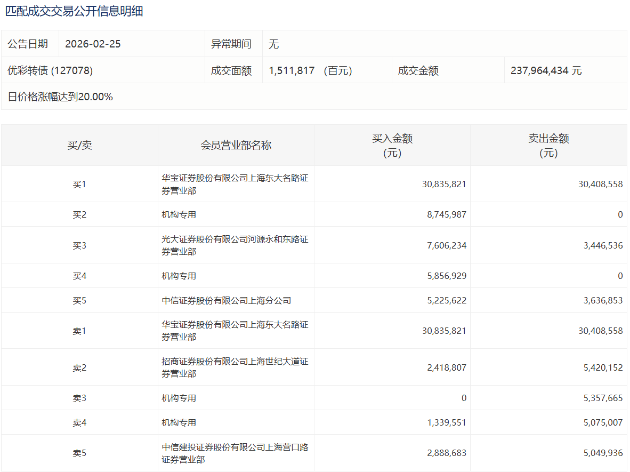
Task: Select the 招商证券 上海世纪大道 branch
Action: click(x=235, y=367)
